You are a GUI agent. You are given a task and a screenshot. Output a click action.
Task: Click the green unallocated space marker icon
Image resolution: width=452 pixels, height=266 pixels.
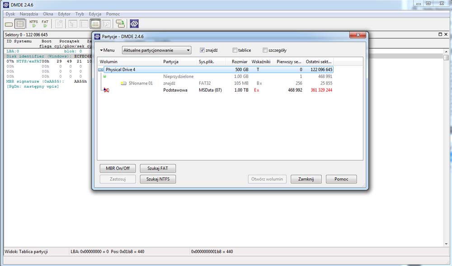click(105, 76)
